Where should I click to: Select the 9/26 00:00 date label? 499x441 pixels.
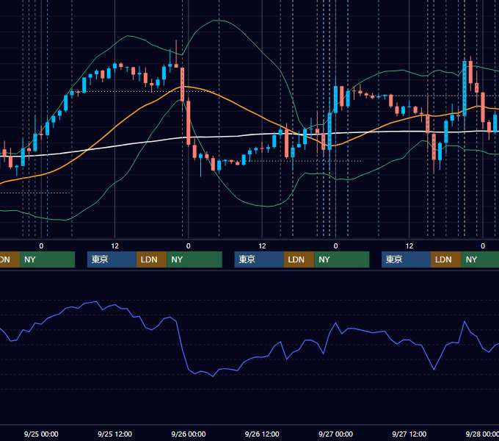[x=189, y=434]
